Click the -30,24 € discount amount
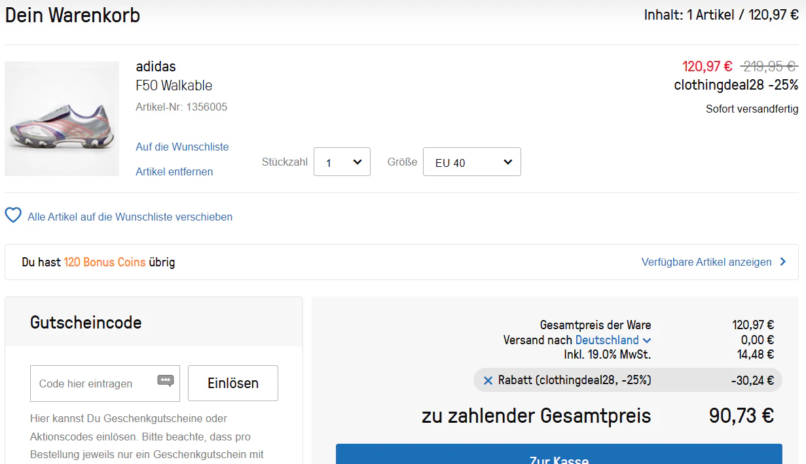This screenshot has height=464, width=806. click(x=752, y=380)
